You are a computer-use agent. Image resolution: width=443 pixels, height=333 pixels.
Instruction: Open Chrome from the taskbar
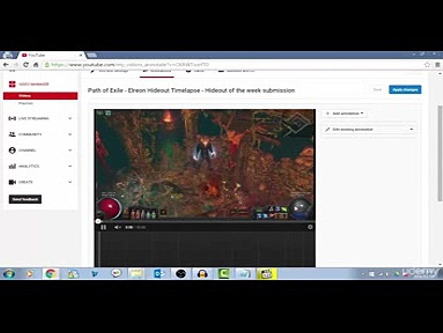pos(51,274)
